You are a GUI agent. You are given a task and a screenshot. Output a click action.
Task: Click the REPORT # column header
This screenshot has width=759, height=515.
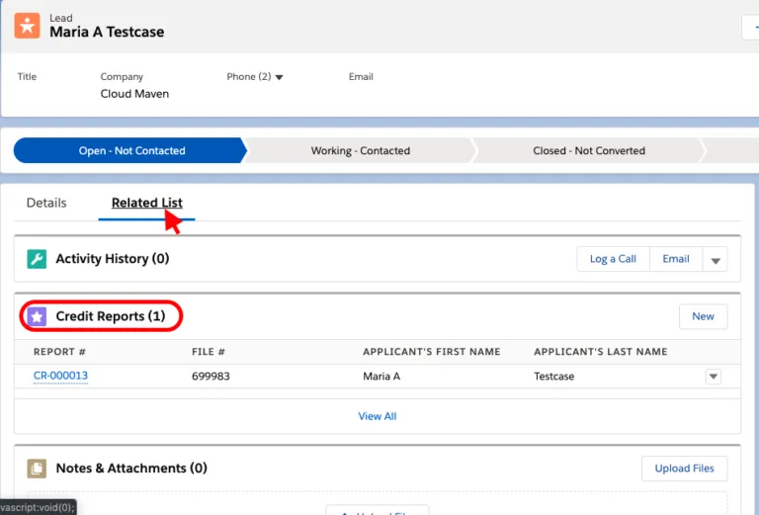(x=59, y=352)
